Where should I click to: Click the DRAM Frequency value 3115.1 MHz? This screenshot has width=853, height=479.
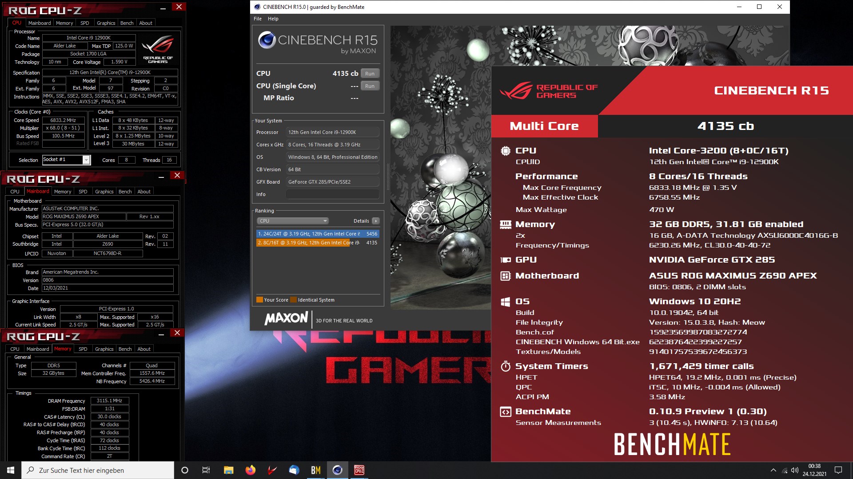pos(110,401)
